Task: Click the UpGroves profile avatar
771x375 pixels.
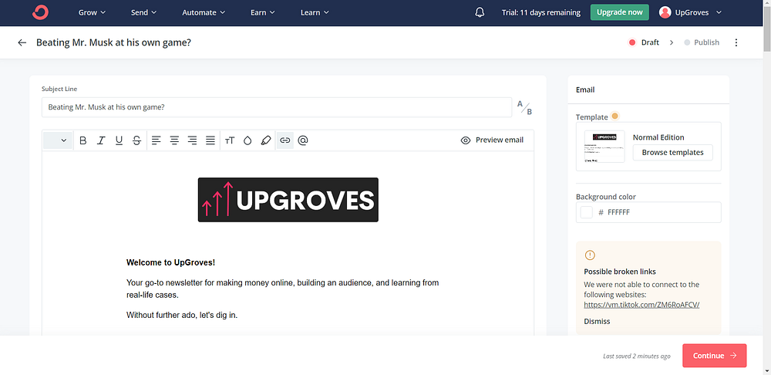Action: coord(665,13)
